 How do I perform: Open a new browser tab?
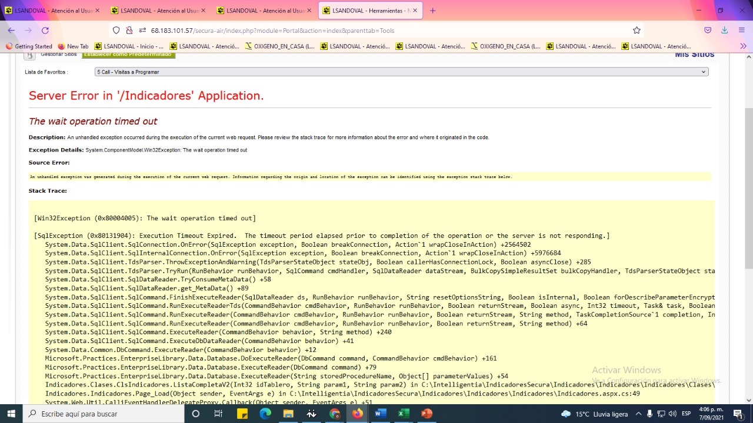coord(432,11)
